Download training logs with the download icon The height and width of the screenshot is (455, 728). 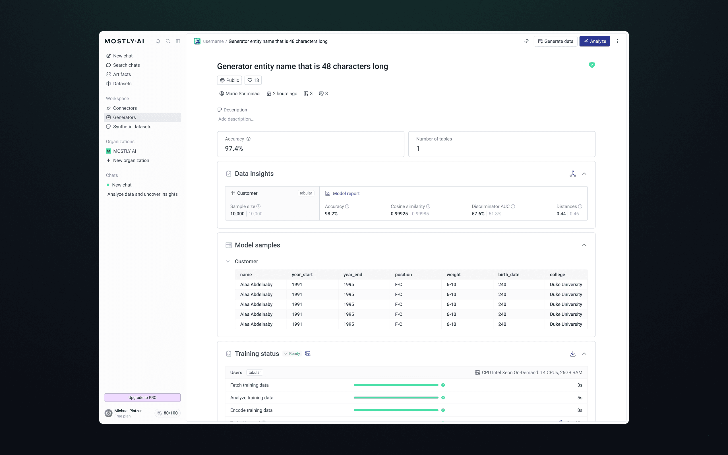point(572,353)
